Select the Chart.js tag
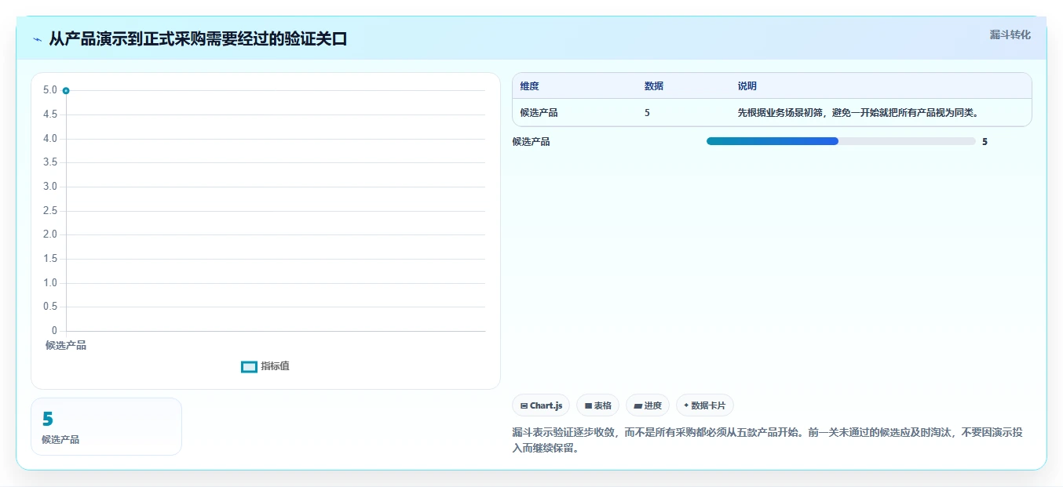1063x487 pixels. (x=541, y=405)
